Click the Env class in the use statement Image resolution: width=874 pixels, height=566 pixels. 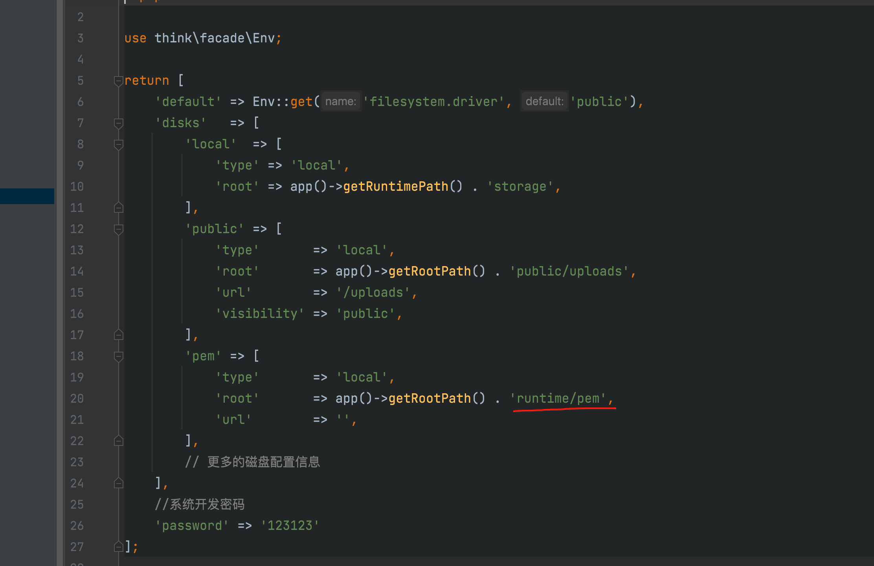click(x=263, y=38)
